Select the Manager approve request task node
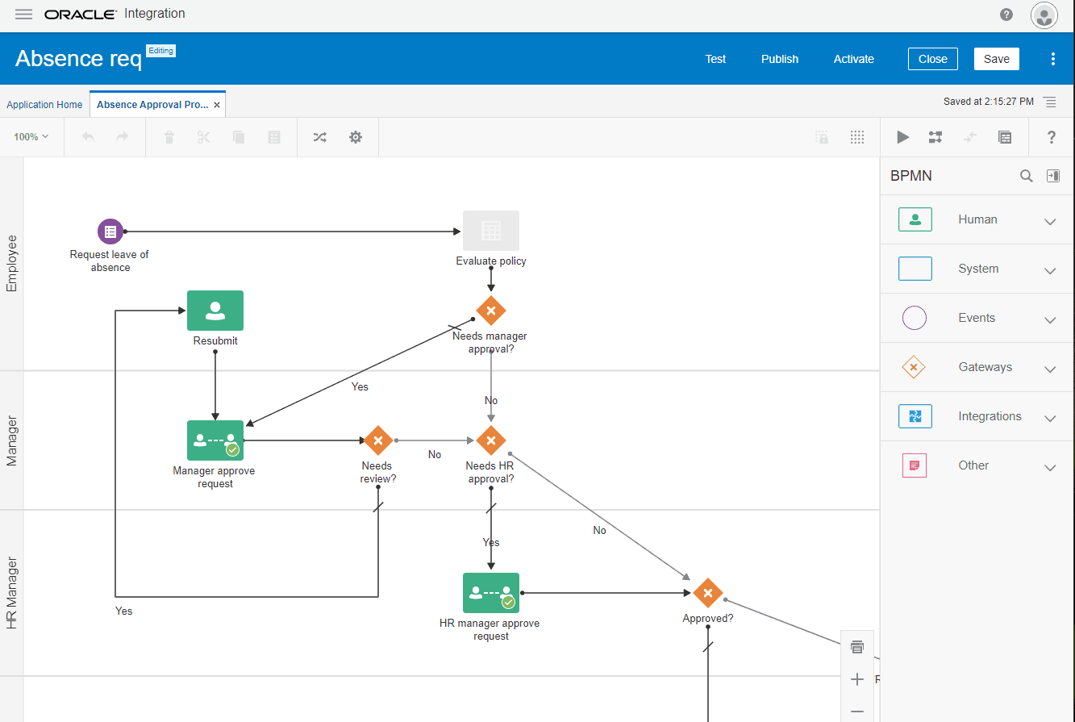1075x722 pixels. (215, 440)
